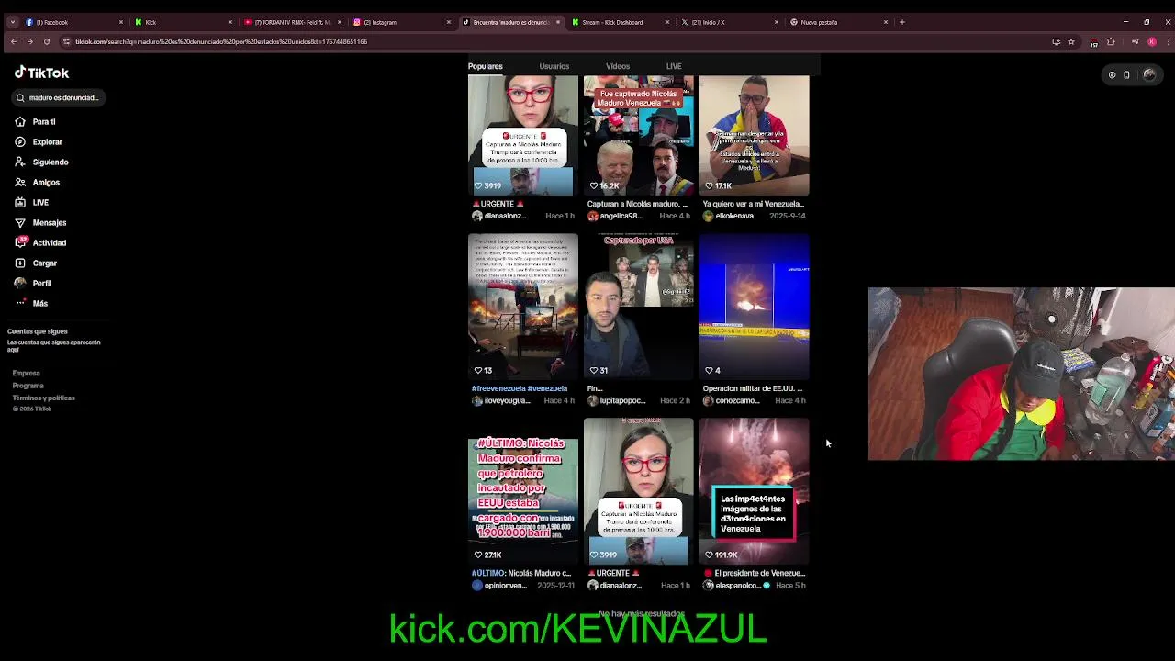1175x661 pixels.
Task: Reload the TikTok page
Action: tap(46, 41)
